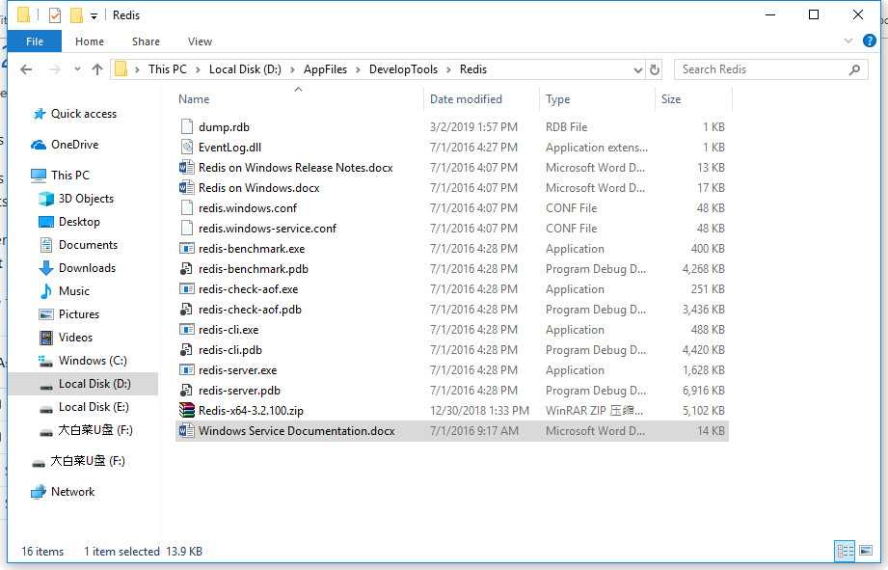Select redis-check-aof.exe application icon
The height and width of the screenshot is (570, 888).
(187, 289)
